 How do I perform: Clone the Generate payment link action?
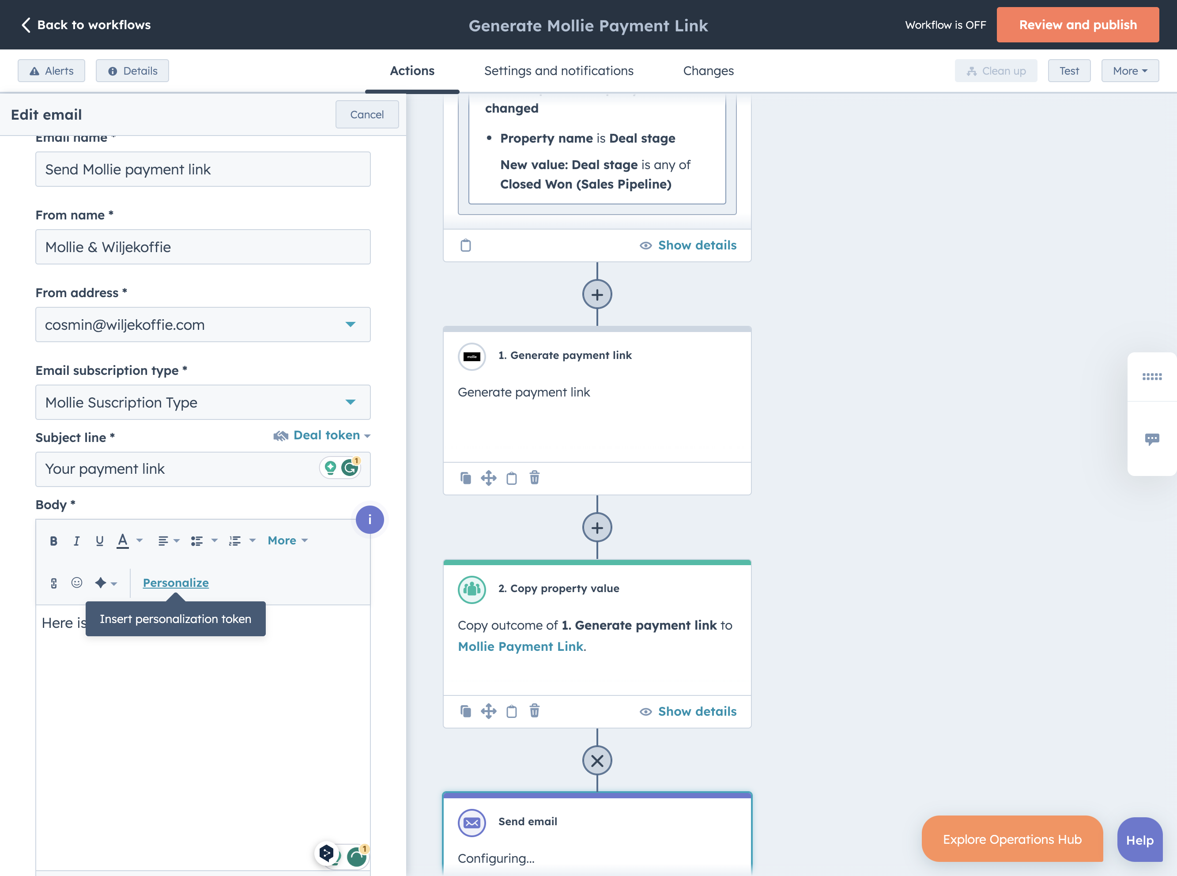pyautogui.click(x=465, y=478)
